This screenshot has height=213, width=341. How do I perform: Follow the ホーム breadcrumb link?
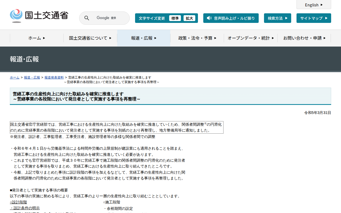(x=15, y=77)
